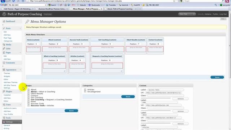231x130 pixels.
Task: Open Themes under Appearance
Action: tap(7, 73)
